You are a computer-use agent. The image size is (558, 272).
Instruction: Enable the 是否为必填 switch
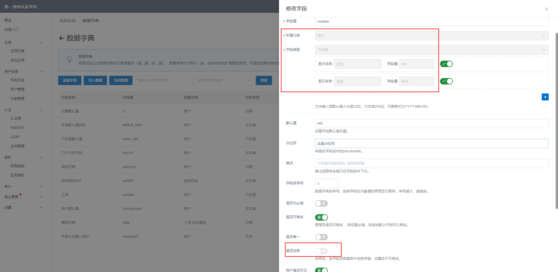321,203
